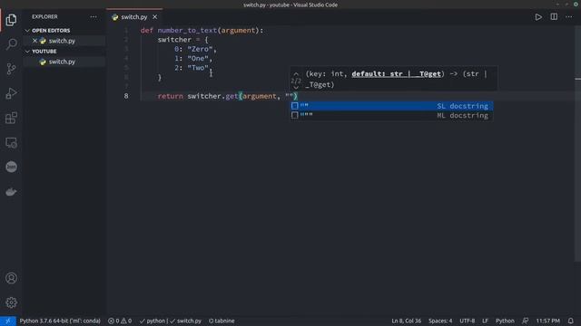
Task: Click the python check status item
Action: click(x=153, y=321)
